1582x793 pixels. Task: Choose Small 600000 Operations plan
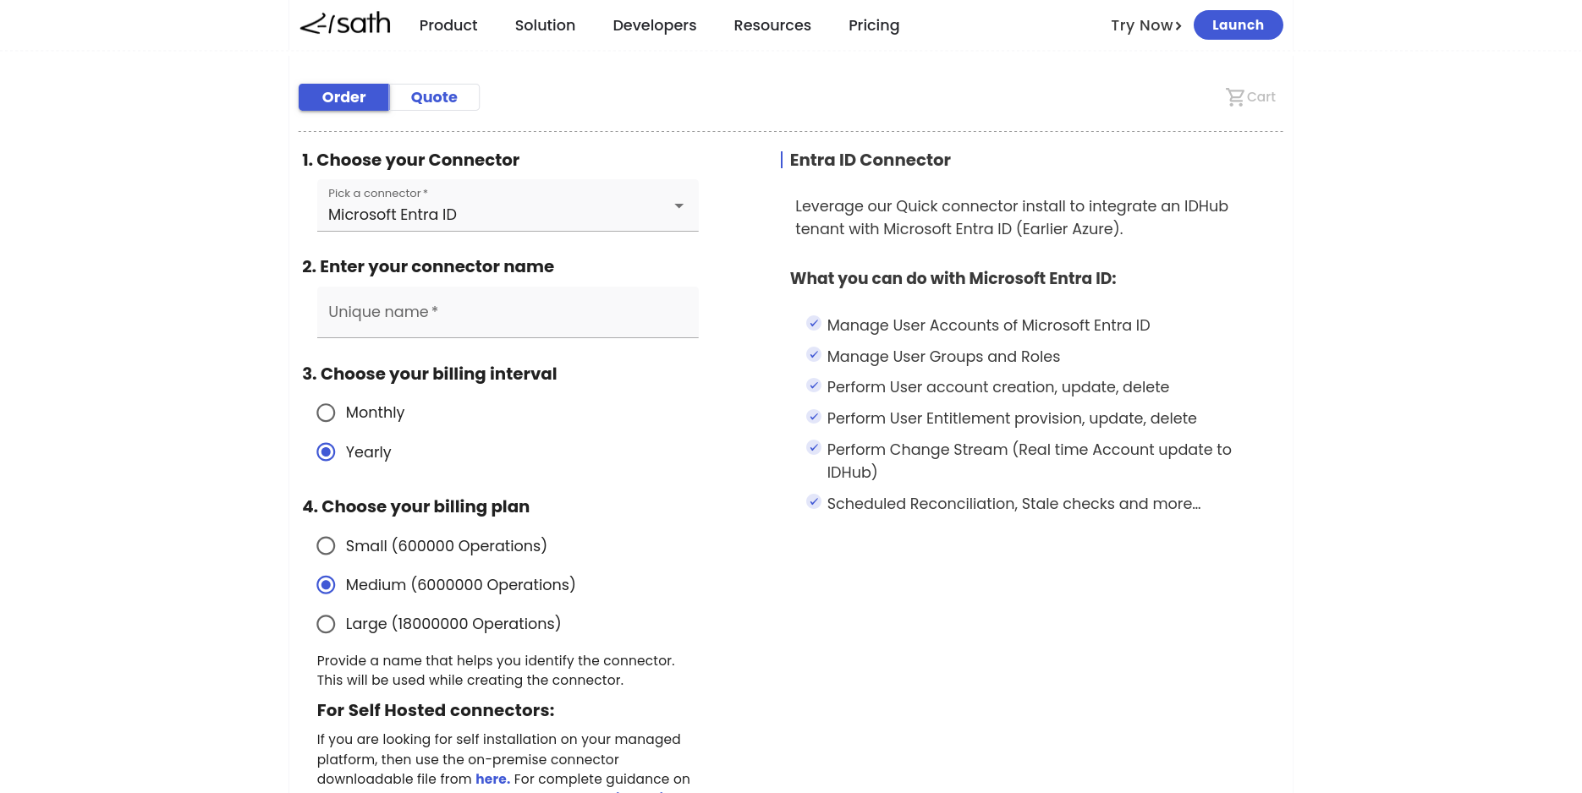point(326,546)
